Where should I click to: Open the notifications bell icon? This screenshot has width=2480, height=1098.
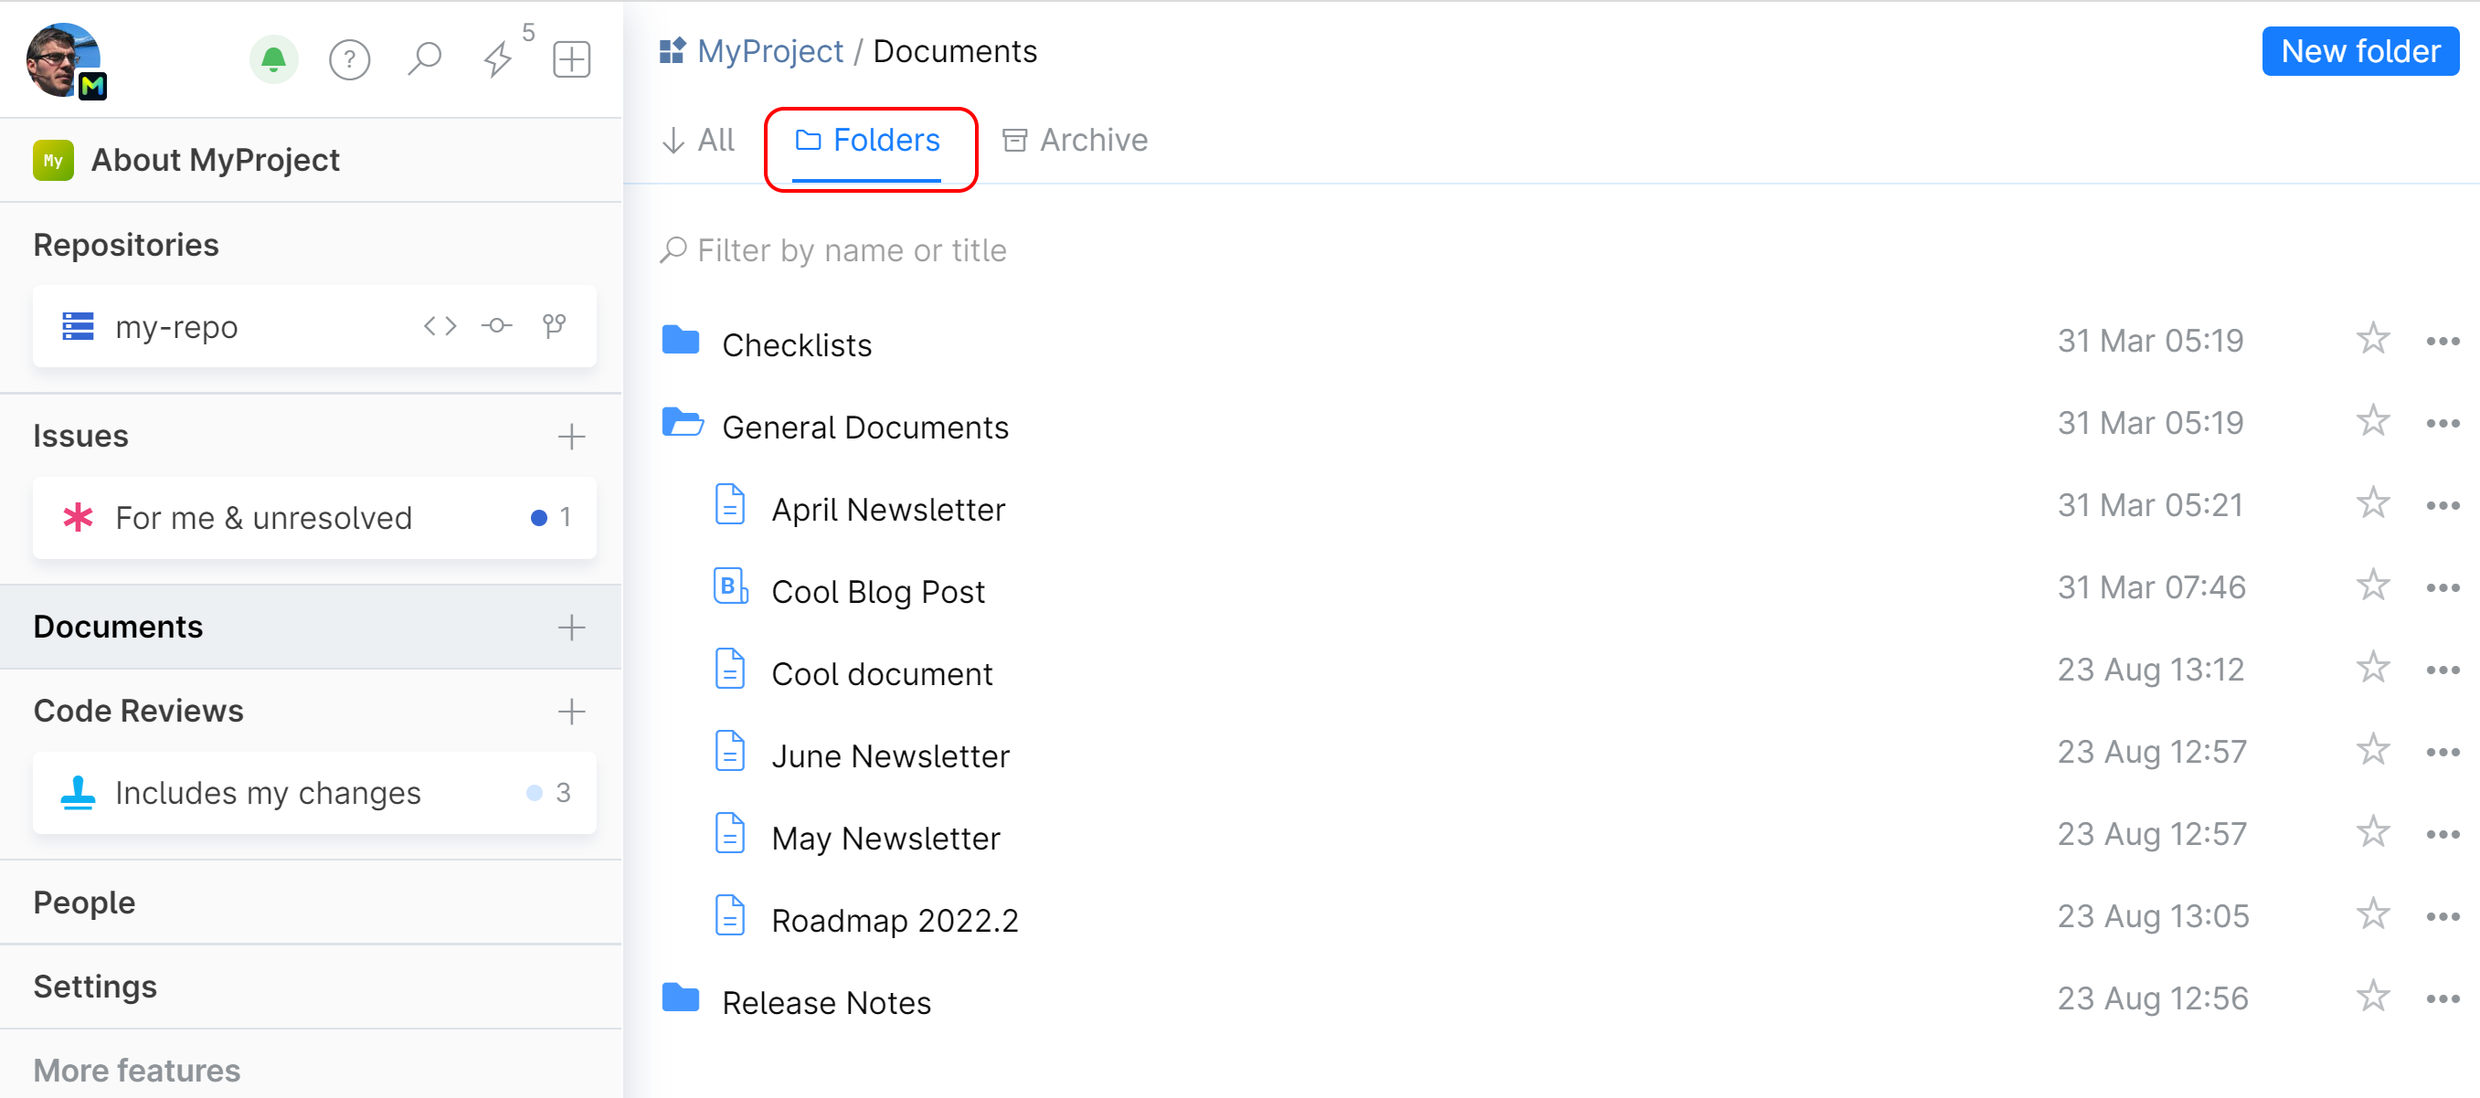pyautogui.click(x=273, y=59)
